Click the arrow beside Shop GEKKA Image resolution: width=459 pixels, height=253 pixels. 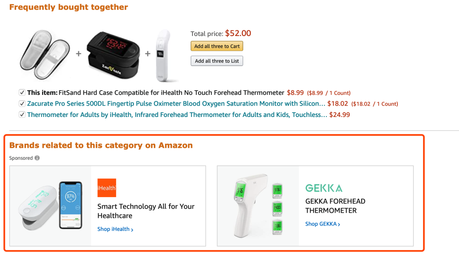click(x=339, y=225)
